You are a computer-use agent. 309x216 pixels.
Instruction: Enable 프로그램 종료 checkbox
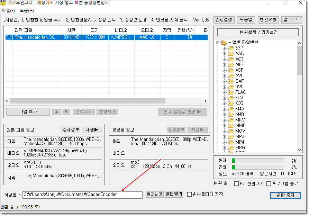(269, 184)
